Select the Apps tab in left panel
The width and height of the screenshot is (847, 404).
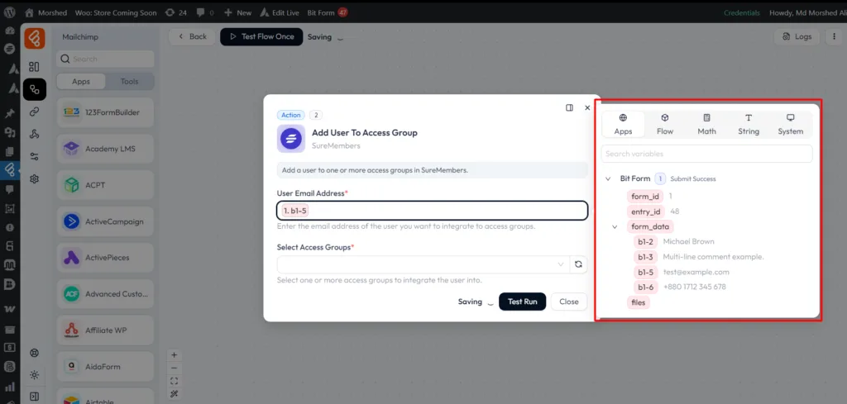click(81, 82)
